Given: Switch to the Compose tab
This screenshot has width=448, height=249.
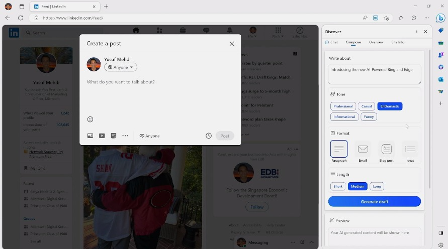Looking at the screenshot, I should pyautogui.click(x=353, y=42).
